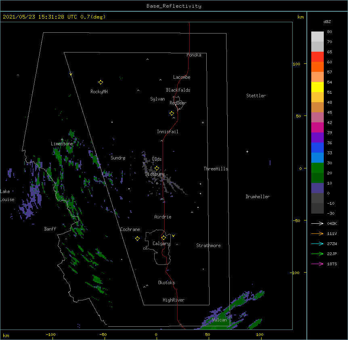Click the yellow marker below Cochrane
Image resolution: width=348 pixels, height=340 pixels.
[137, 239]
